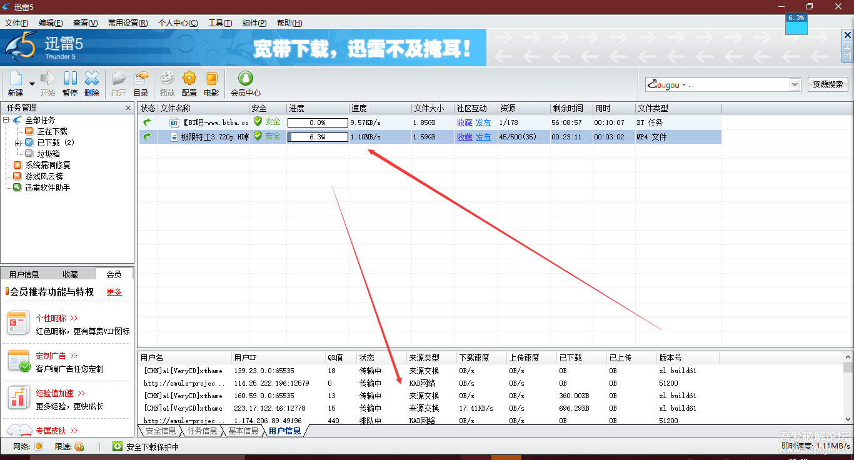
Task: Open the 常用设置(R) menu
Action: (128, 23)
